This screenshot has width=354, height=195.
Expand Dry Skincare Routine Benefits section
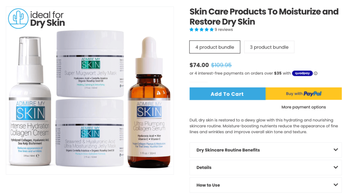[265, 150]
